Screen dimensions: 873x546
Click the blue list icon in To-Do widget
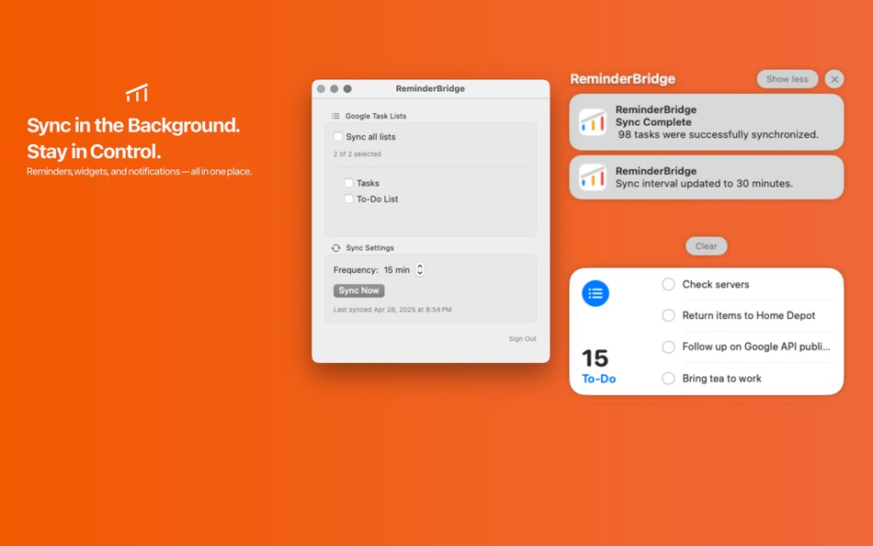point(595,293)
